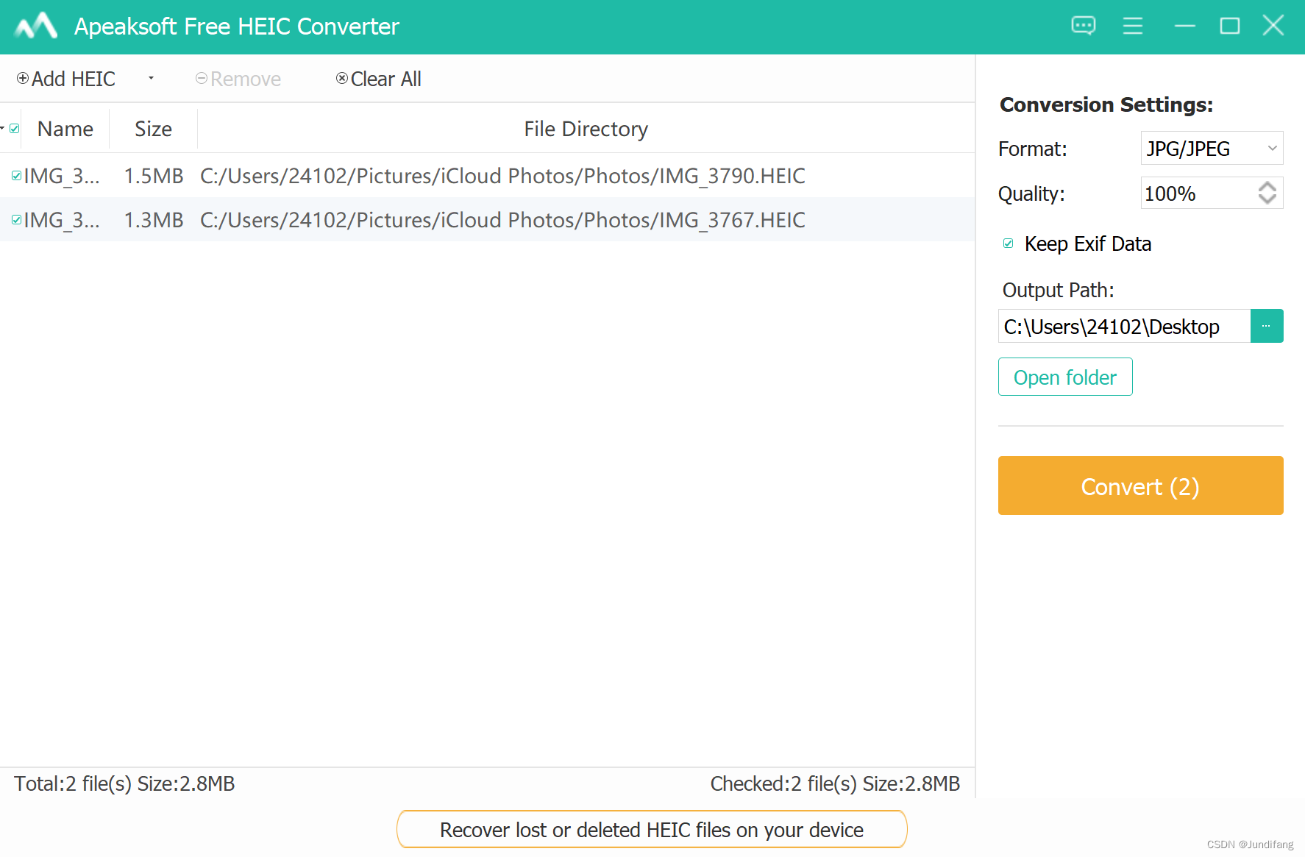The height and width of the screenshot is (857, 1305).
Task: Click the File Directory column header
Action: tap(586, 129)
